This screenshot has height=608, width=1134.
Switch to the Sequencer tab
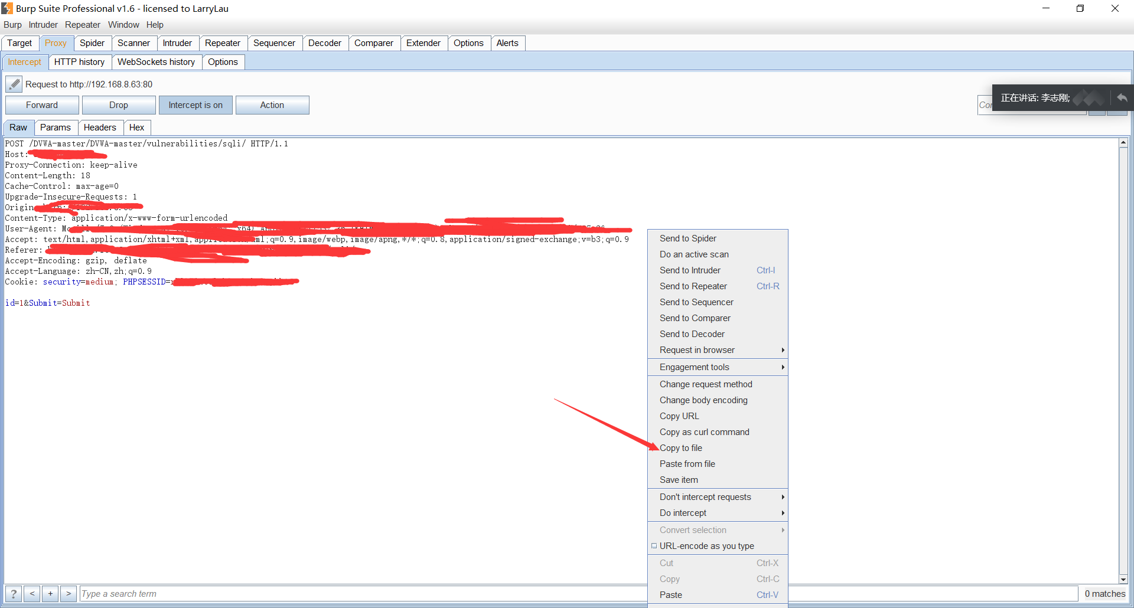(274, 43)
